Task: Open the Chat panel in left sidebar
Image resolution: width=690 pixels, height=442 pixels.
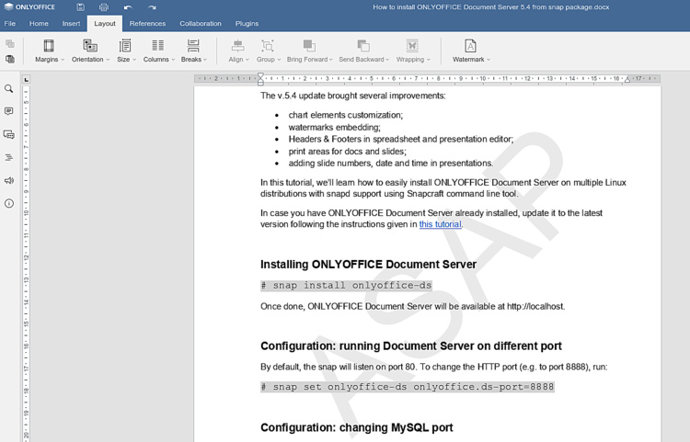Action: [9, 134]
